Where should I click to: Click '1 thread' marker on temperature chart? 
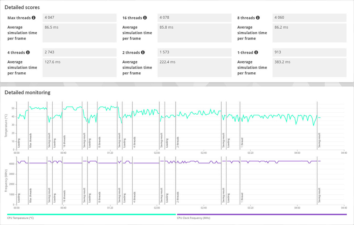tap(242, 143)
